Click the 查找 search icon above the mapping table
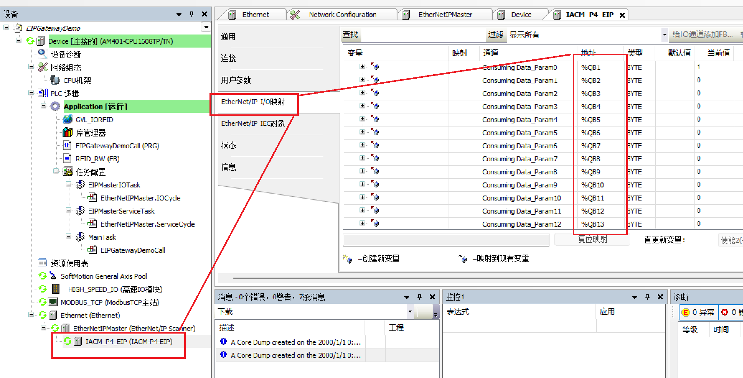 click(x=351, y=35)
